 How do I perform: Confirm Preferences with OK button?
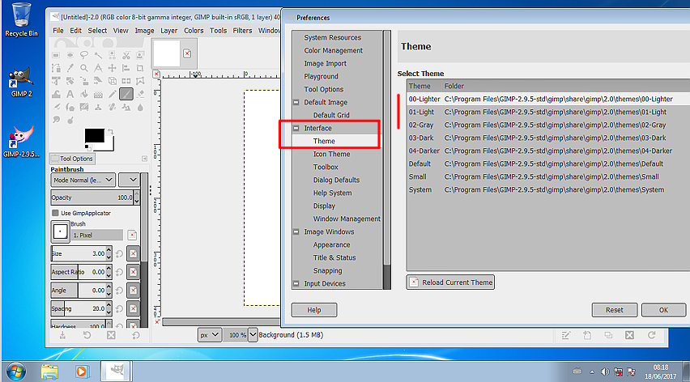coord(663,310)
